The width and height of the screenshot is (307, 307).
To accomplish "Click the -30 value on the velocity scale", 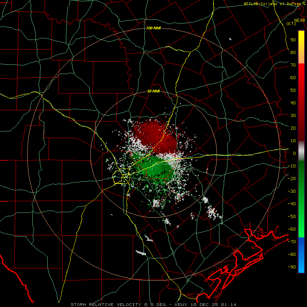I will tap(292, 191).
